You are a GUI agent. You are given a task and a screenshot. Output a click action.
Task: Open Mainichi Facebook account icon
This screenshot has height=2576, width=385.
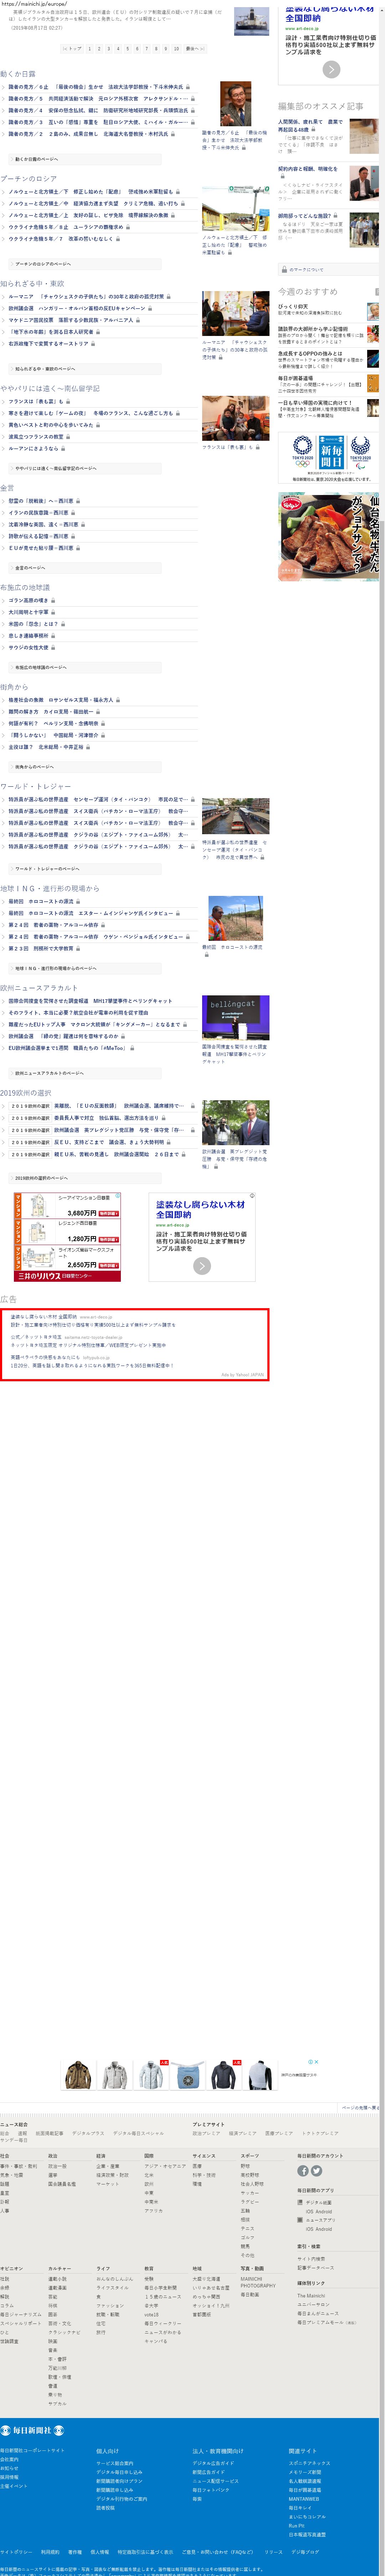(x=303, y=2171)
